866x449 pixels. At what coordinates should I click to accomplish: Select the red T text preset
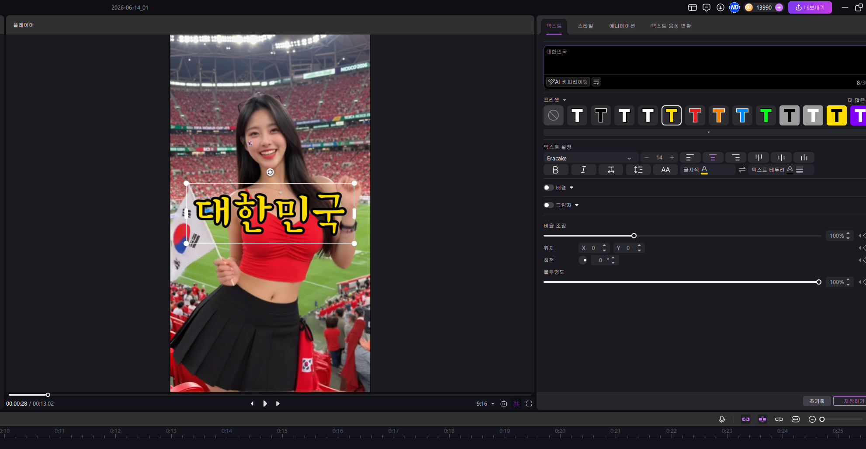[x=695, y=115]
